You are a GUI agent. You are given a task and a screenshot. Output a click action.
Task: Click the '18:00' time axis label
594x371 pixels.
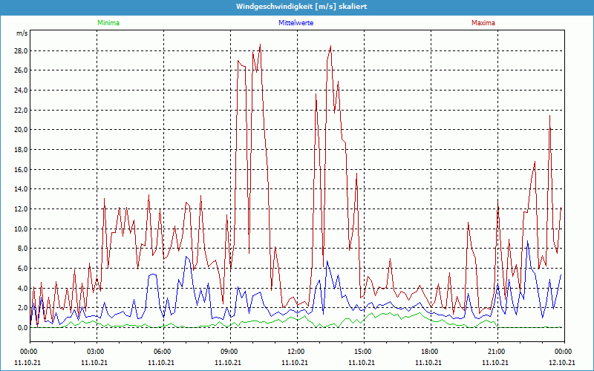coord(431,352)
